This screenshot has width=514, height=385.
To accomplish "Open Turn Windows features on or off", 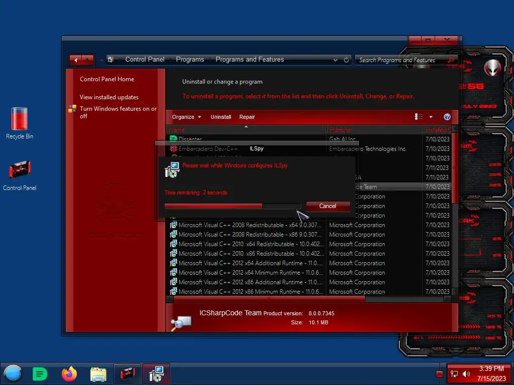I will tap(118, 112).
